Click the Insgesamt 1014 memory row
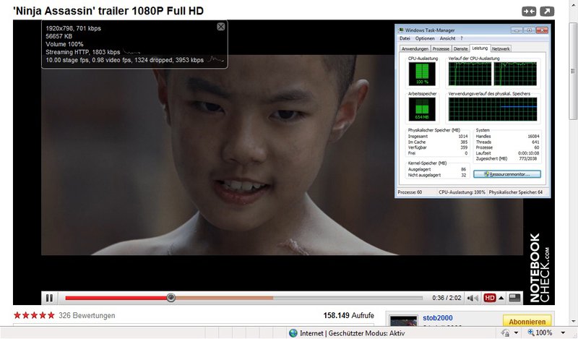 tap(438, 136)
